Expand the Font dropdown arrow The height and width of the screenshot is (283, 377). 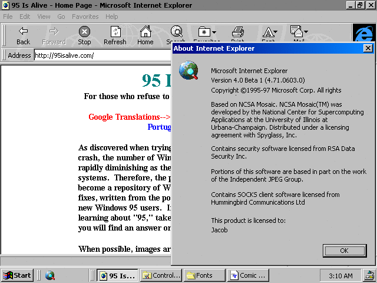(x=276, y=32)
